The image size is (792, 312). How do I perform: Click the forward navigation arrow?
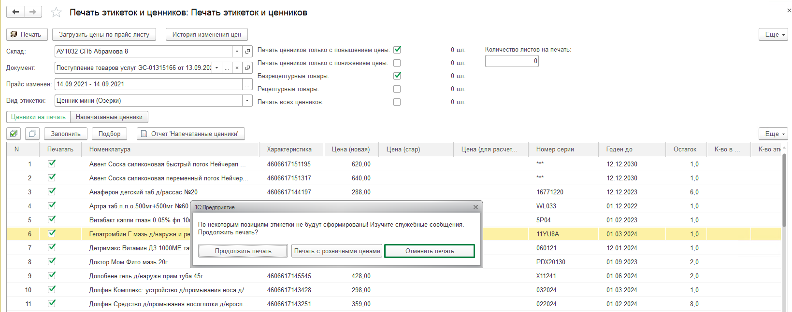(x=33, y=12)
